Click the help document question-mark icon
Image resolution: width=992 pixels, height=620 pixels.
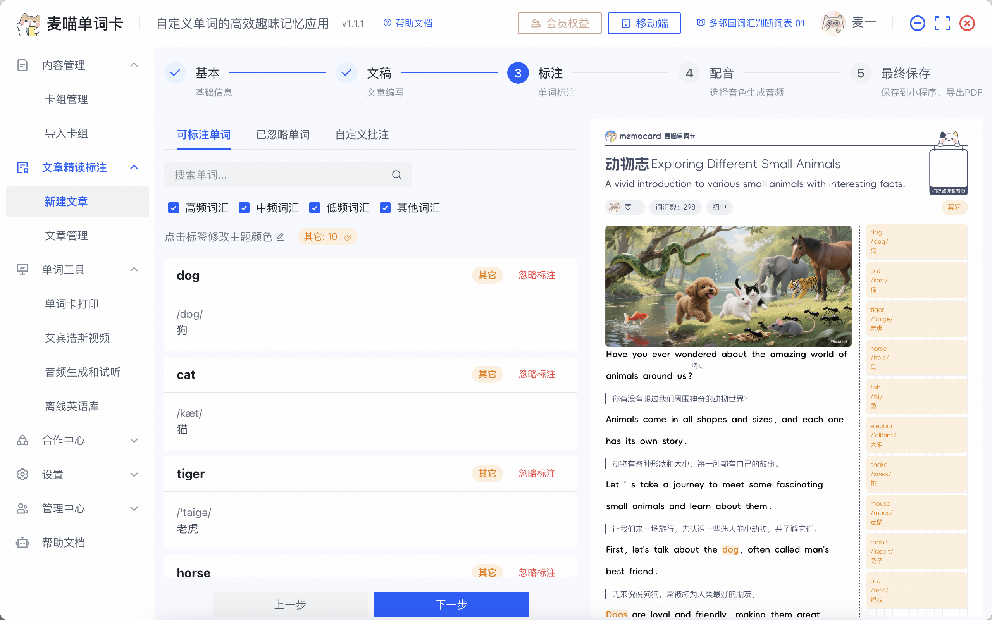pyautogui.click(x=387, y=23)
